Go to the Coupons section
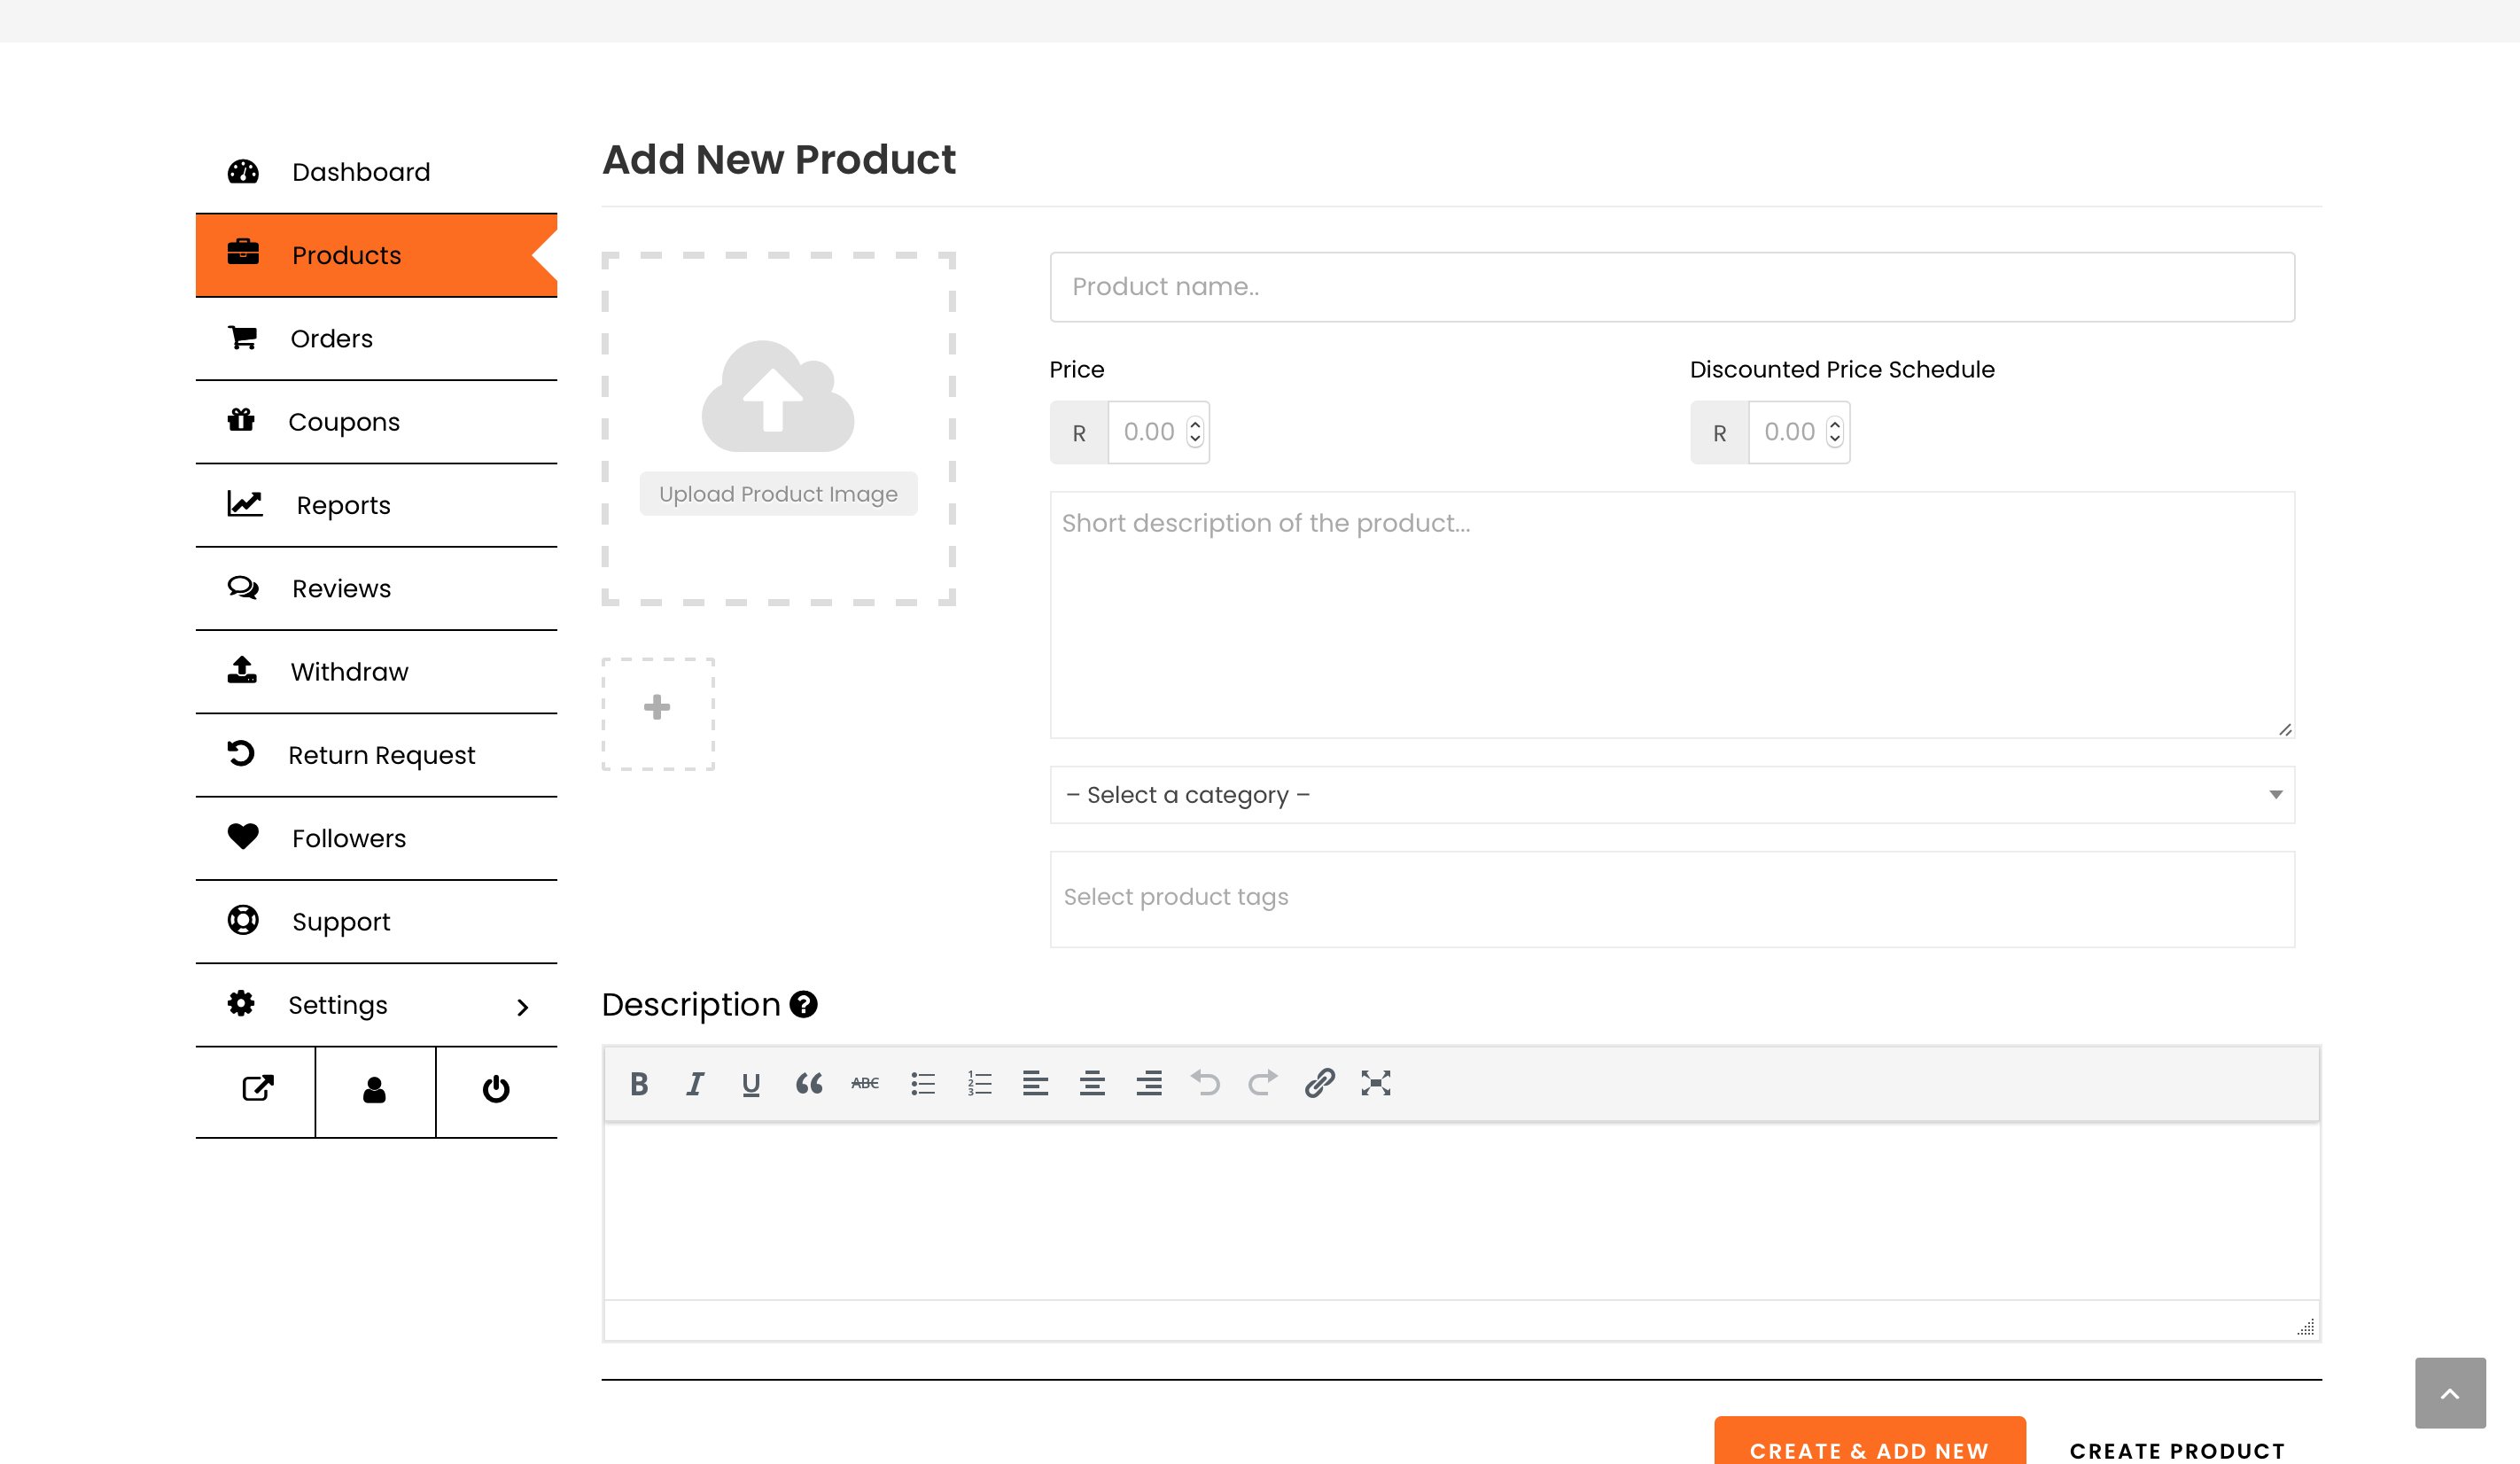 pos(343,422)
